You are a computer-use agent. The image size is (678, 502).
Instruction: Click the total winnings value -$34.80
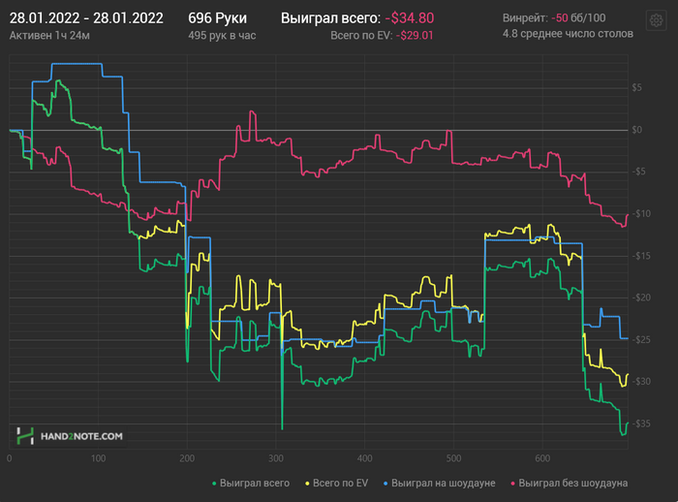[x=410, y=18]
